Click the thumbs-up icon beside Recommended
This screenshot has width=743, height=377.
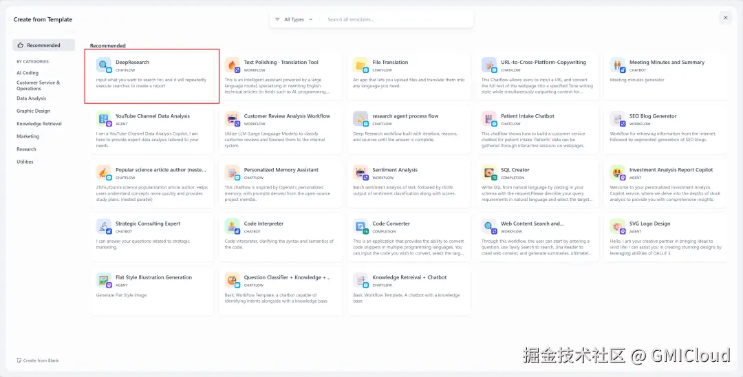[x=21, y=45]
